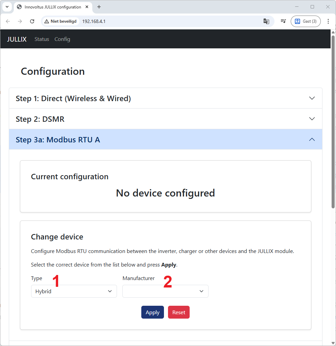This screenshot has height=346, width=336.
Task: Expand the Step 2: DSMR section
Action: click(x=165, y=119)
